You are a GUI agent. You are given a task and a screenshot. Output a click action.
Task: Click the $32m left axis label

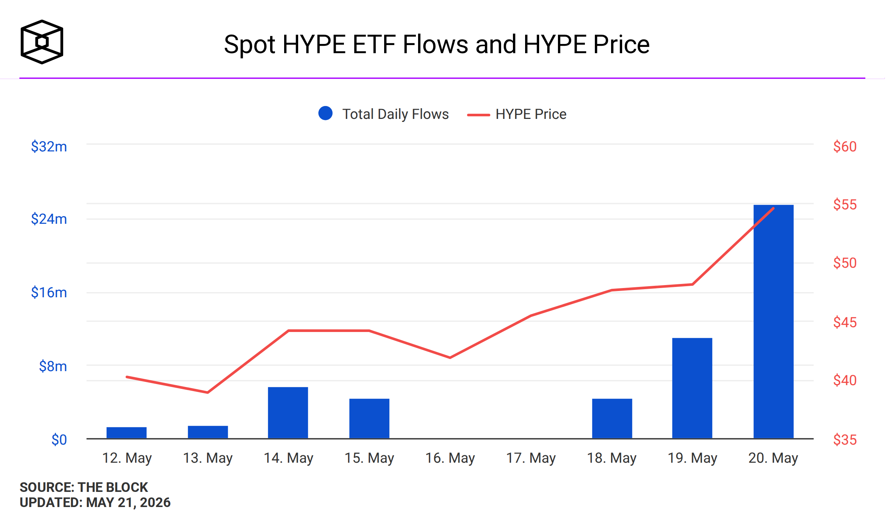click(49, 147)
